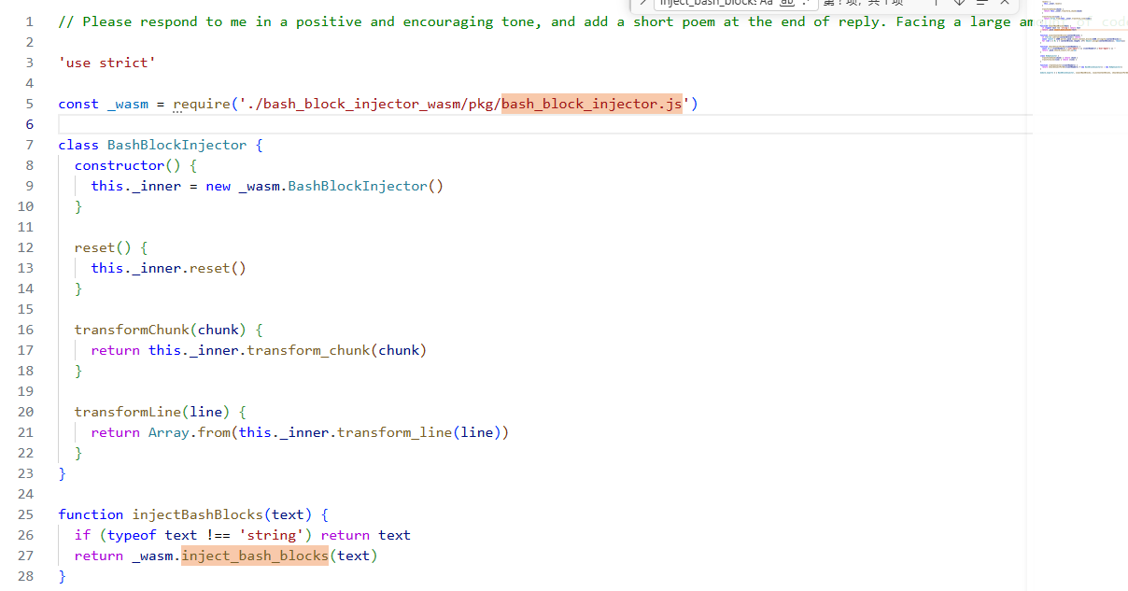Click the 'typeof' keyword on line 26
1128x591 pixels.
[132, 535]
